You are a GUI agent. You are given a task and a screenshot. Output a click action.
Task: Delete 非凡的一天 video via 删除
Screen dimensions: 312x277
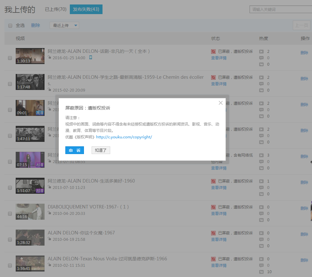[304, 53]
